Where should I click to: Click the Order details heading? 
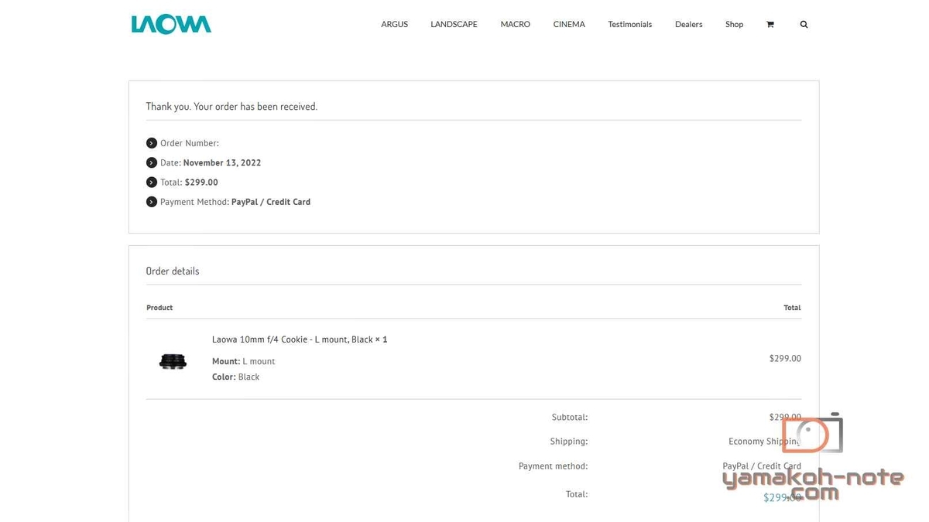173,271
